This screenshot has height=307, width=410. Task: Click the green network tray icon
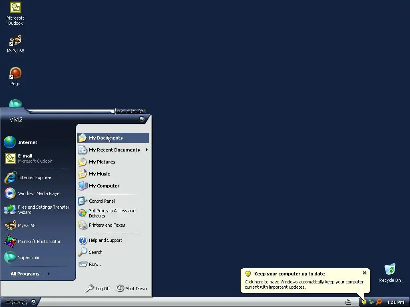coord(371,302)
